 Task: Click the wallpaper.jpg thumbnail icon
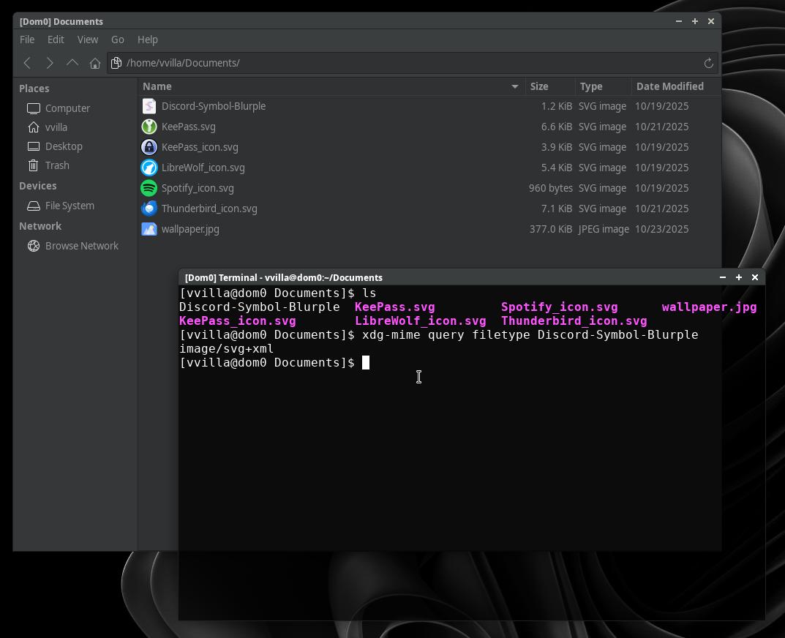pos(149,229)
